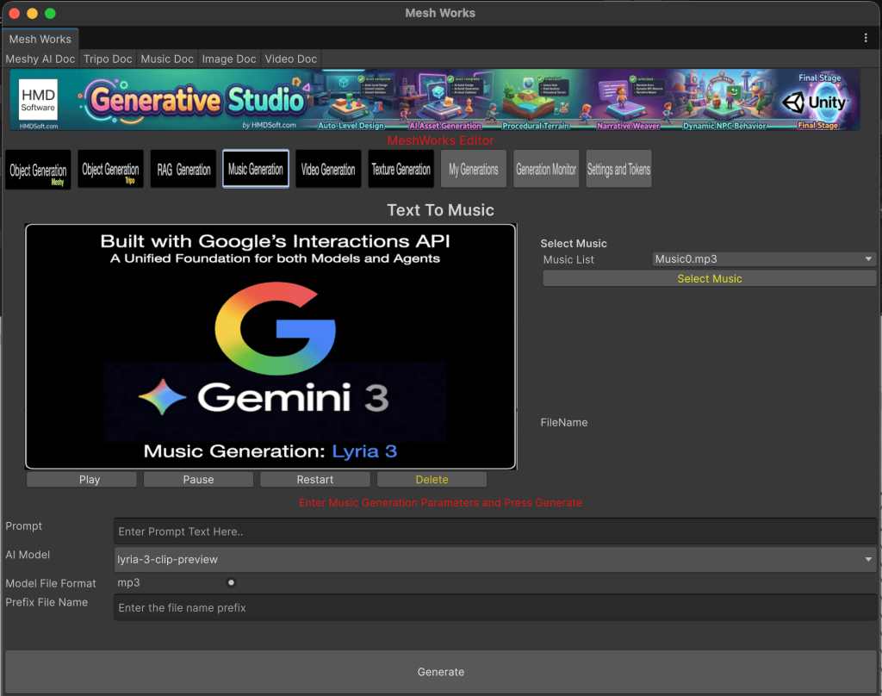Open Settings and Tokens
The height and width of the screenshot is (696, 882).
click(x=618, y=170)
